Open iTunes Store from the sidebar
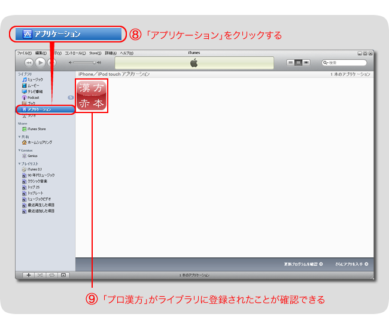The image size is (389, 329). tap(36, 129)
